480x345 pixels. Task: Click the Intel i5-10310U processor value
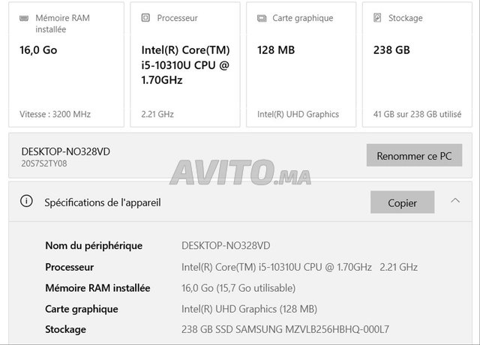tap(299, 266)
